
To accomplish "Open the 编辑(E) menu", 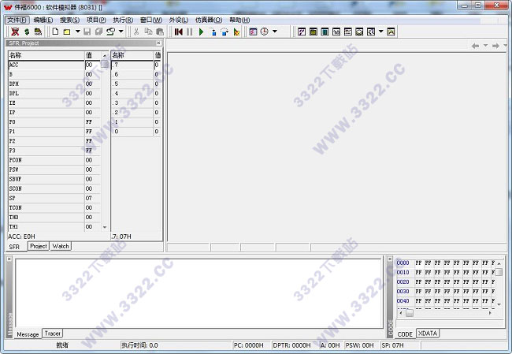I will 43,20.
